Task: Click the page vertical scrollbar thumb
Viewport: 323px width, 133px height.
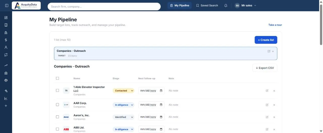Action: (x=321, y=25)
